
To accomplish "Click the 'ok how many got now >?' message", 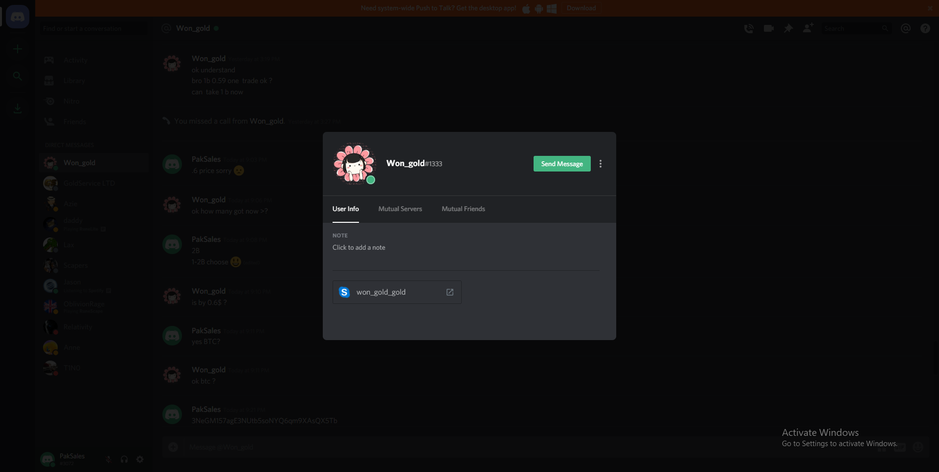I will point(229,211).
